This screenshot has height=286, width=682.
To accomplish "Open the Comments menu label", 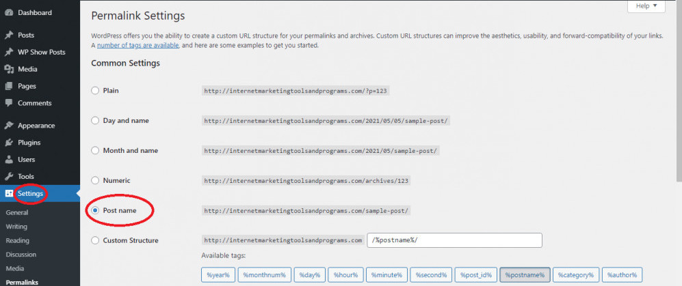I will pos(35,103).
